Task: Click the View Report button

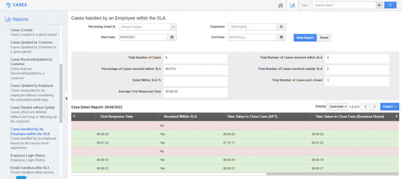Action: 305,38
